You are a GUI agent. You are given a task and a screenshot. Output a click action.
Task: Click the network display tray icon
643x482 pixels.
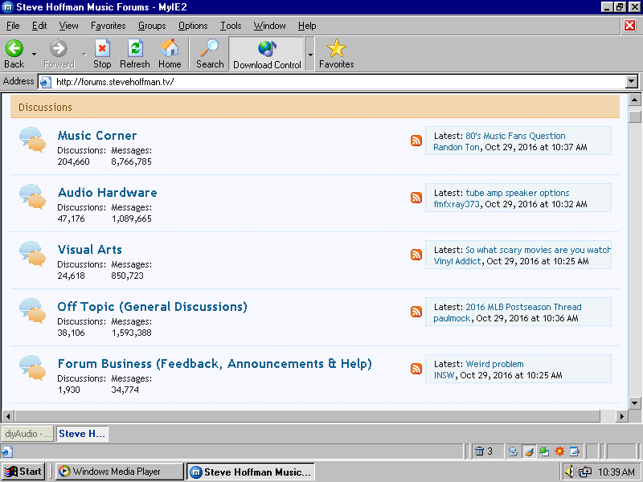pyautogui.click(x=585, y=472)
